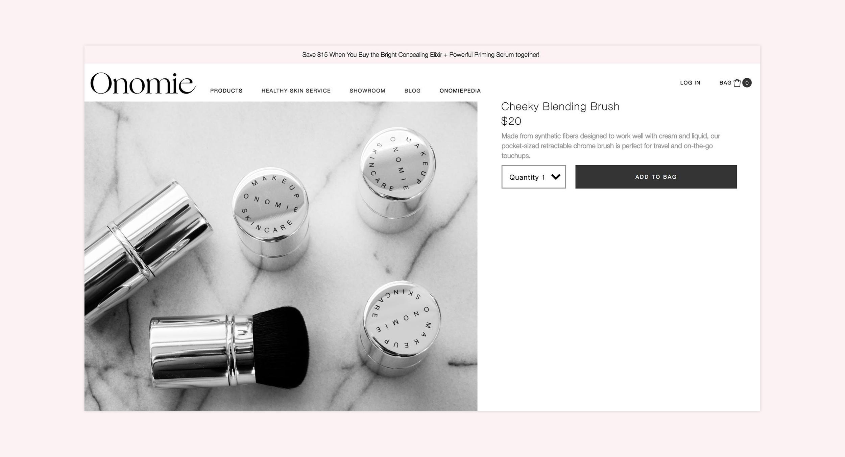Viewport: 845px width, 457px height.
Task: Click the bag item count badge
Action: (x=747, y=83)
